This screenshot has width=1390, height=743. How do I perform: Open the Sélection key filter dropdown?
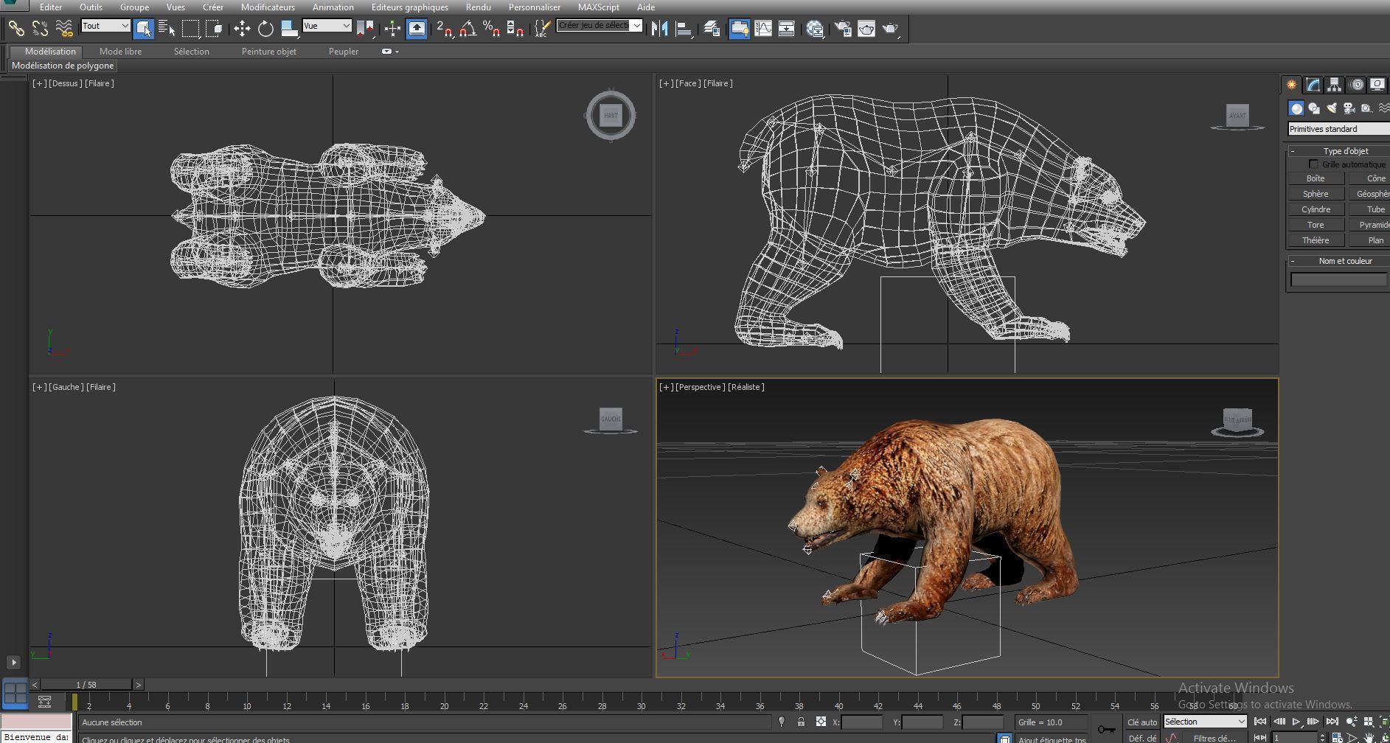pos(1205,722)
